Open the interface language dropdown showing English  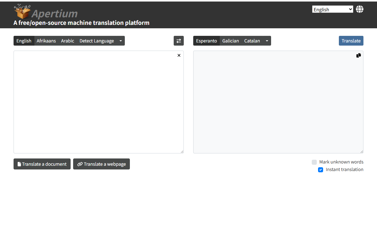click(333, 9)
